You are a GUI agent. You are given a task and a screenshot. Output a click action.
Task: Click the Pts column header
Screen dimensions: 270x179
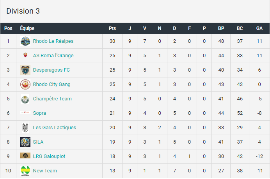click(112, 28)
